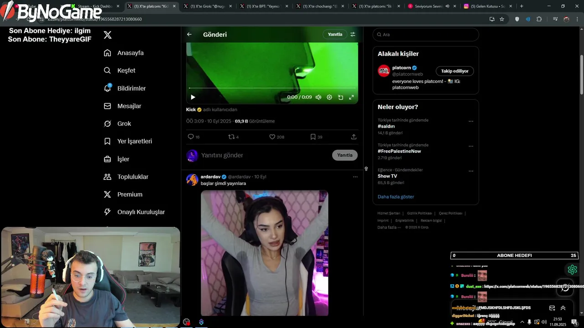Open ardardav display name link
Image resolution: width=584 pixels, height=328 pixels.
tap(211, 177)
